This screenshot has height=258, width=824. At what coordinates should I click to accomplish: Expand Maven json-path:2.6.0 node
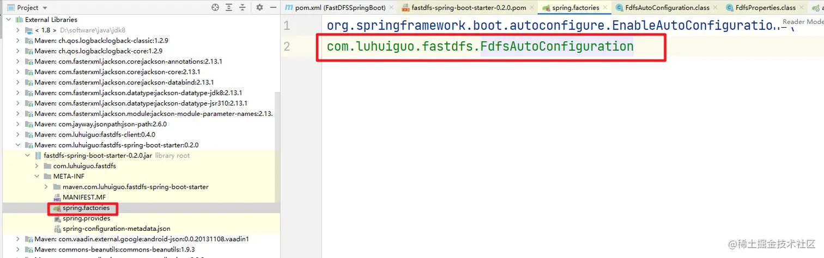tap(19, 124)
